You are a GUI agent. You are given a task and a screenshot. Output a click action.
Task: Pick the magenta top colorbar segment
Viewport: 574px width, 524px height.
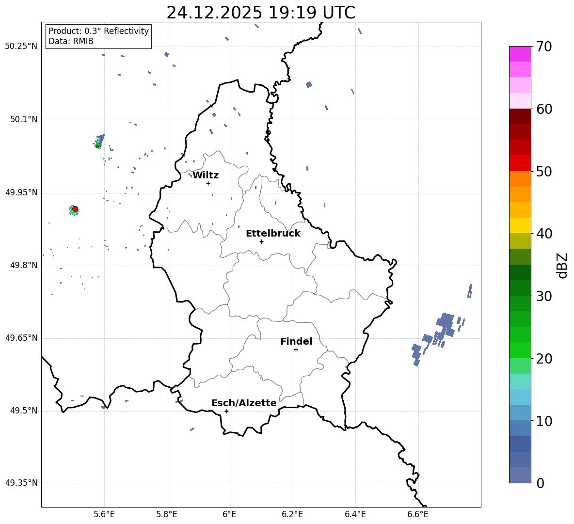(x=520, y=54)
